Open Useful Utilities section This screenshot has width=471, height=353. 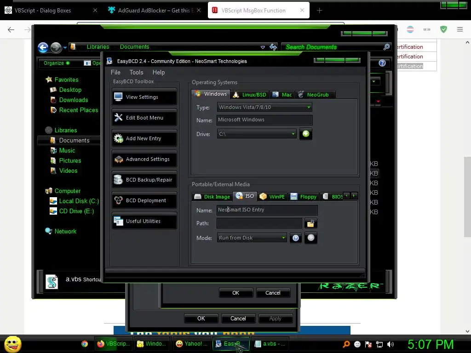144,221
